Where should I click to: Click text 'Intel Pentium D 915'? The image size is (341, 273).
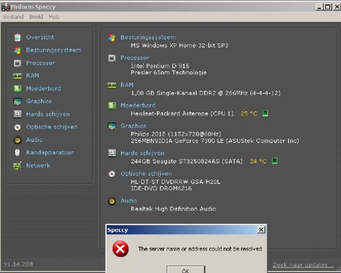[x=160, y=66]
